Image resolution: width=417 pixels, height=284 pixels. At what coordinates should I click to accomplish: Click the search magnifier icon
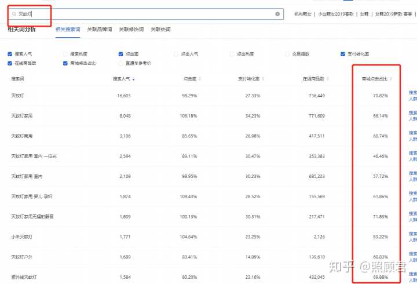[x=14, y=13]
